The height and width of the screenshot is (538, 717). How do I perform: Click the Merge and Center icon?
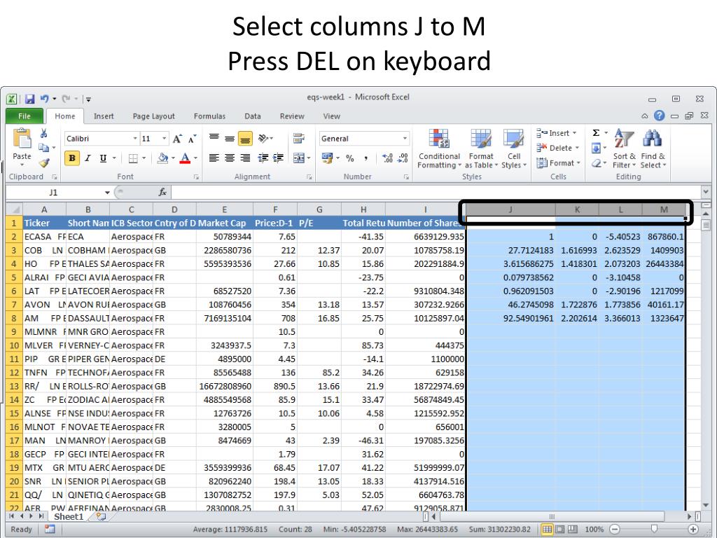coord(298,158)
